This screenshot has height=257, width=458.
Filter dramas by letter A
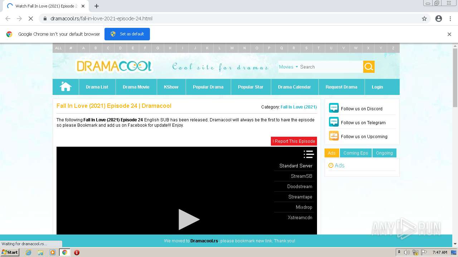pyautogui.click(x=83, y=48)
